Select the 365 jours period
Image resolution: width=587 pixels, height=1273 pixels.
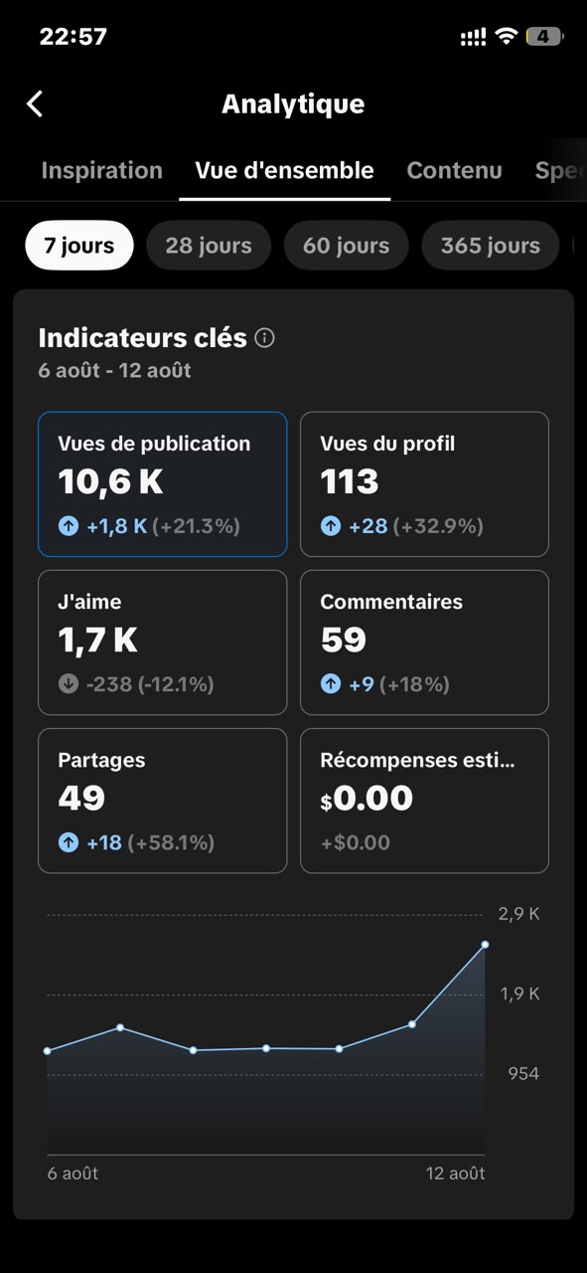490,246
